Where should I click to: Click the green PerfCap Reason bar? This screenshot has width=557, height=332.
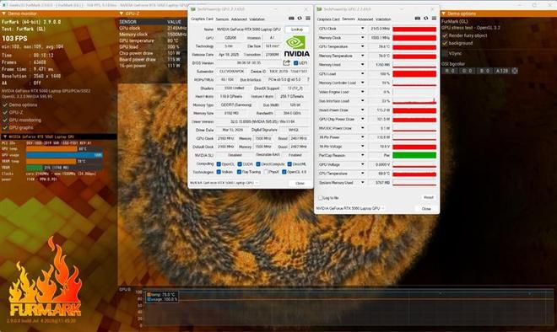[x=414, y=155]
